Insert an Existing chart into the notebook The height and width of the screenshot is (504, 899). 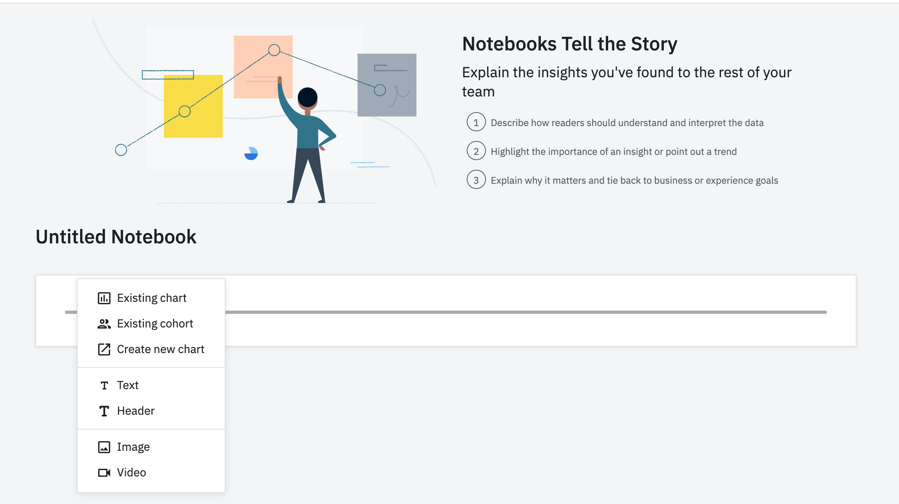(x=151, y=298)
